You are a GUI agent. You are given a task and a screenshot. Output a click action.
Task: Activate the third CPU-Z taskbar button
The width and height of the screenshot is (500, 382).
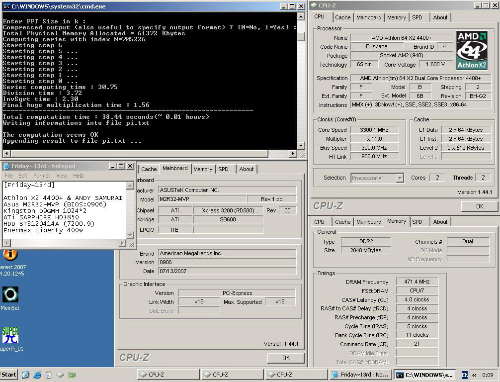coord(297,375)
